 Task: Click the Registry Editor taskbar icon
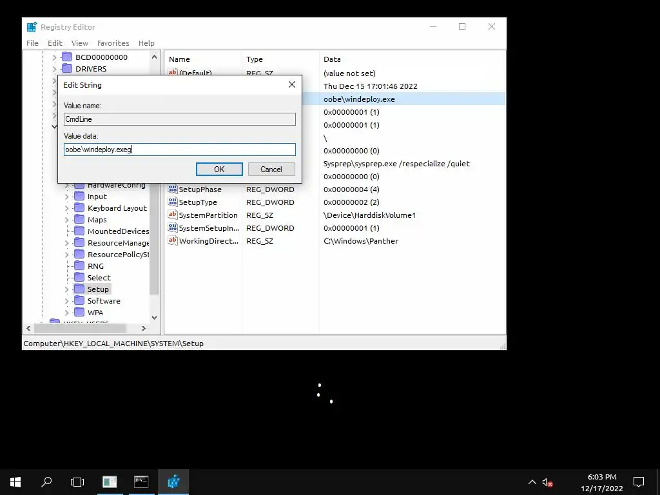(x=173, y=482)
